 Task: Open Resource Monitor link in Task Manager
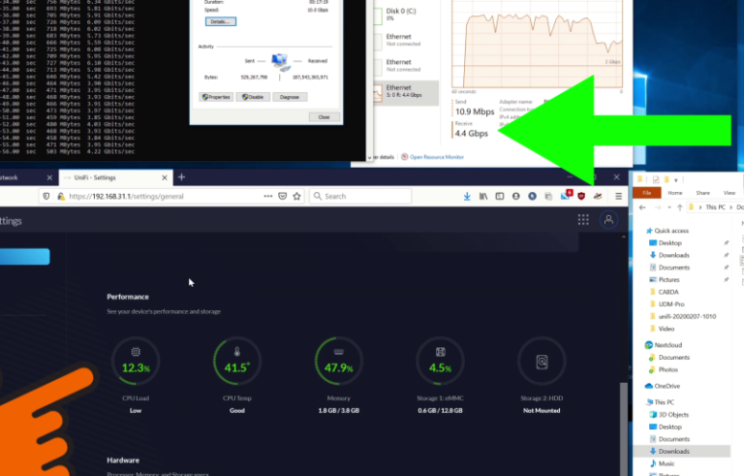[x=437, y=157]
